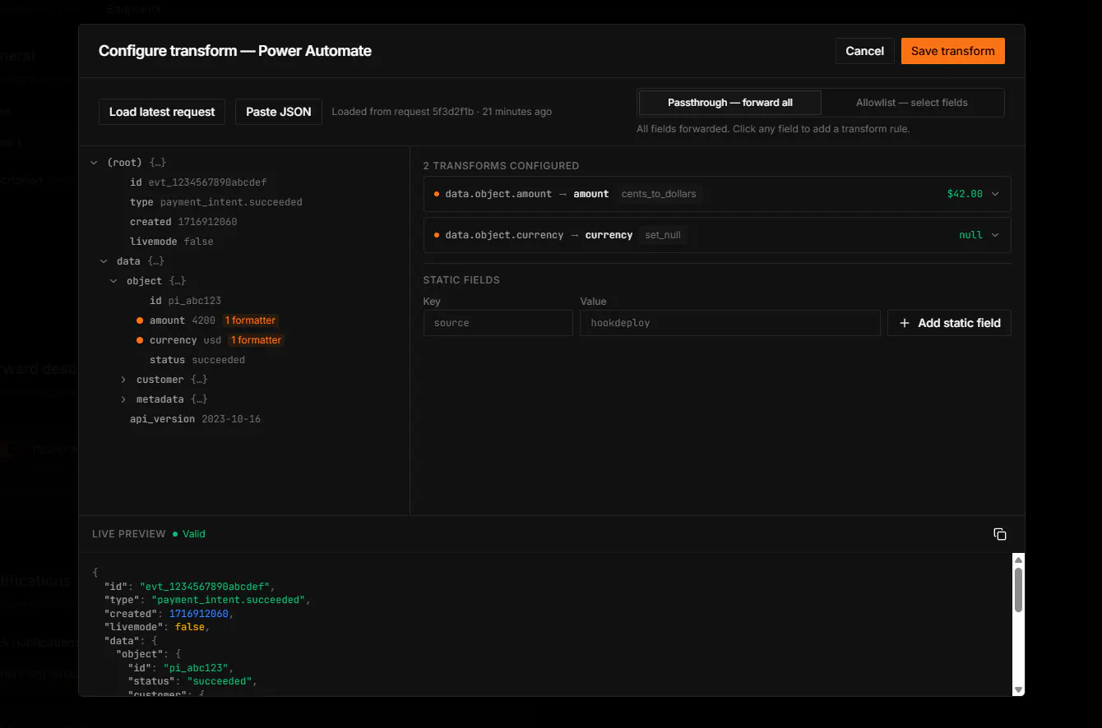
Task: Cancel the transform configuration
Action: (x=865, y=51)
